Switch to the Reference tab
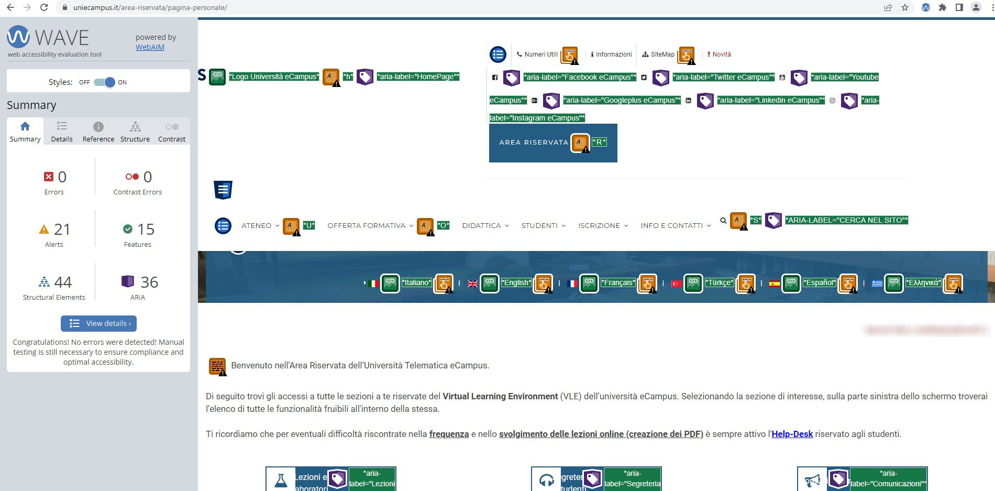The width and height of the screenshot is (995, 491). pyautogui.click(x=98, y=132)
